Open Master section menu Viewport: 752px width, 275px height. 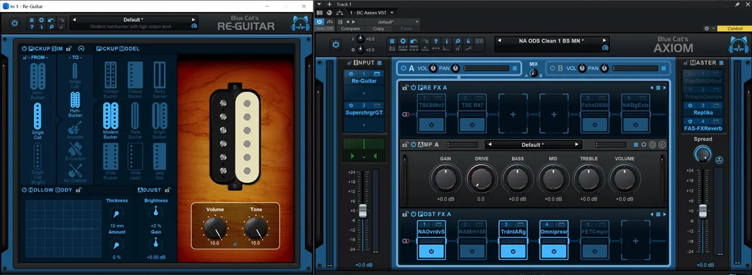(721, 62)
